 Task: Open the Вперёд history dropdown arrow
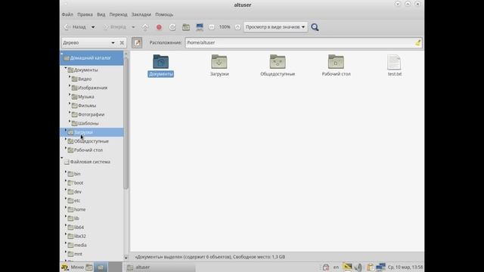[133, 27]
